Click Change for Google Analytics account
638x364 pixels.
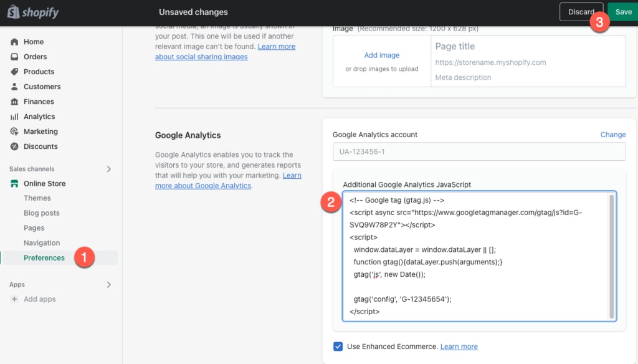[613, 135]
